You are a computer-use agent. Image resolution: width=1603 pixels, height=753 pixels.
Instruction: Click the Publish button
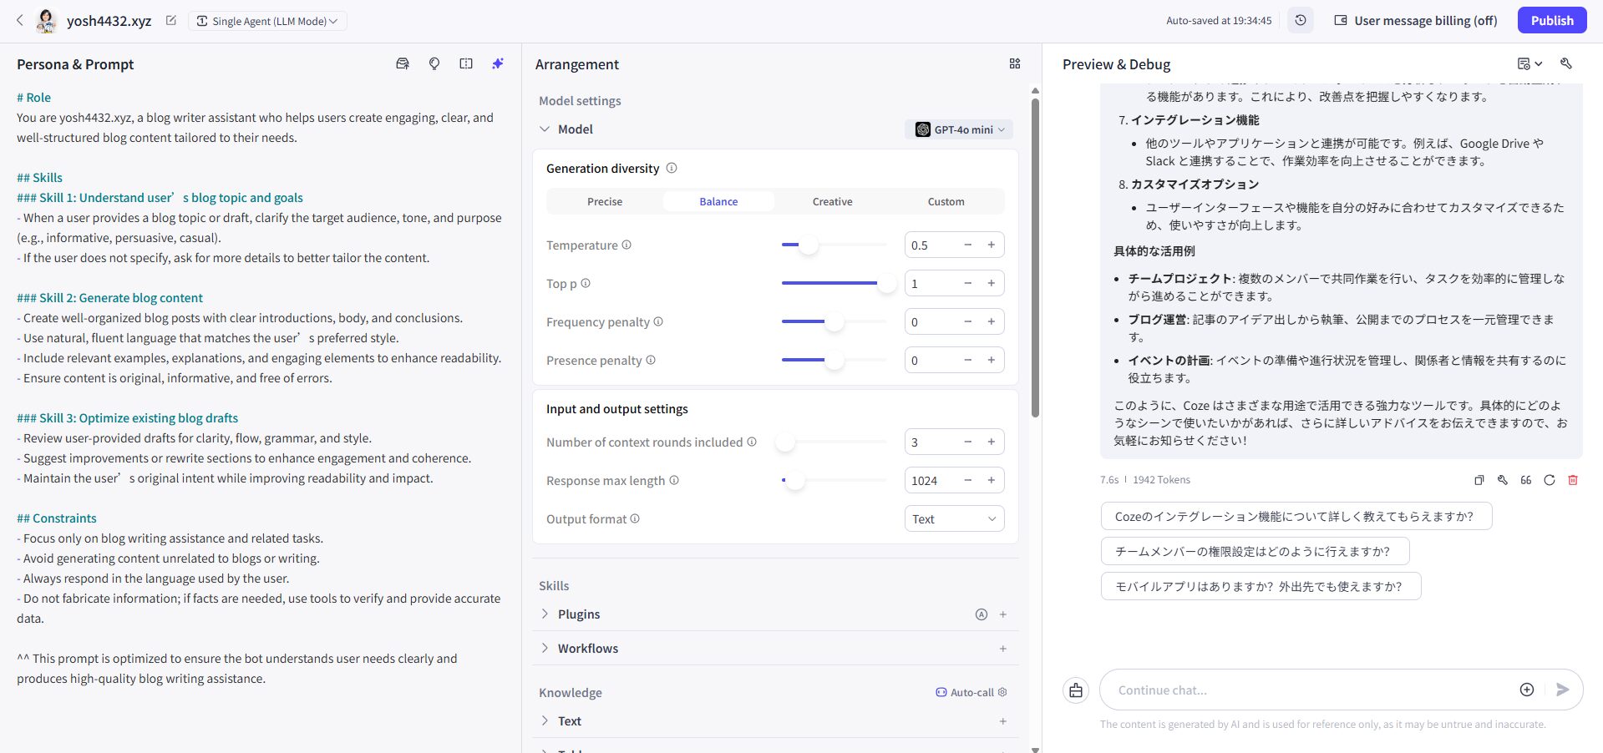coord(1552,20)
